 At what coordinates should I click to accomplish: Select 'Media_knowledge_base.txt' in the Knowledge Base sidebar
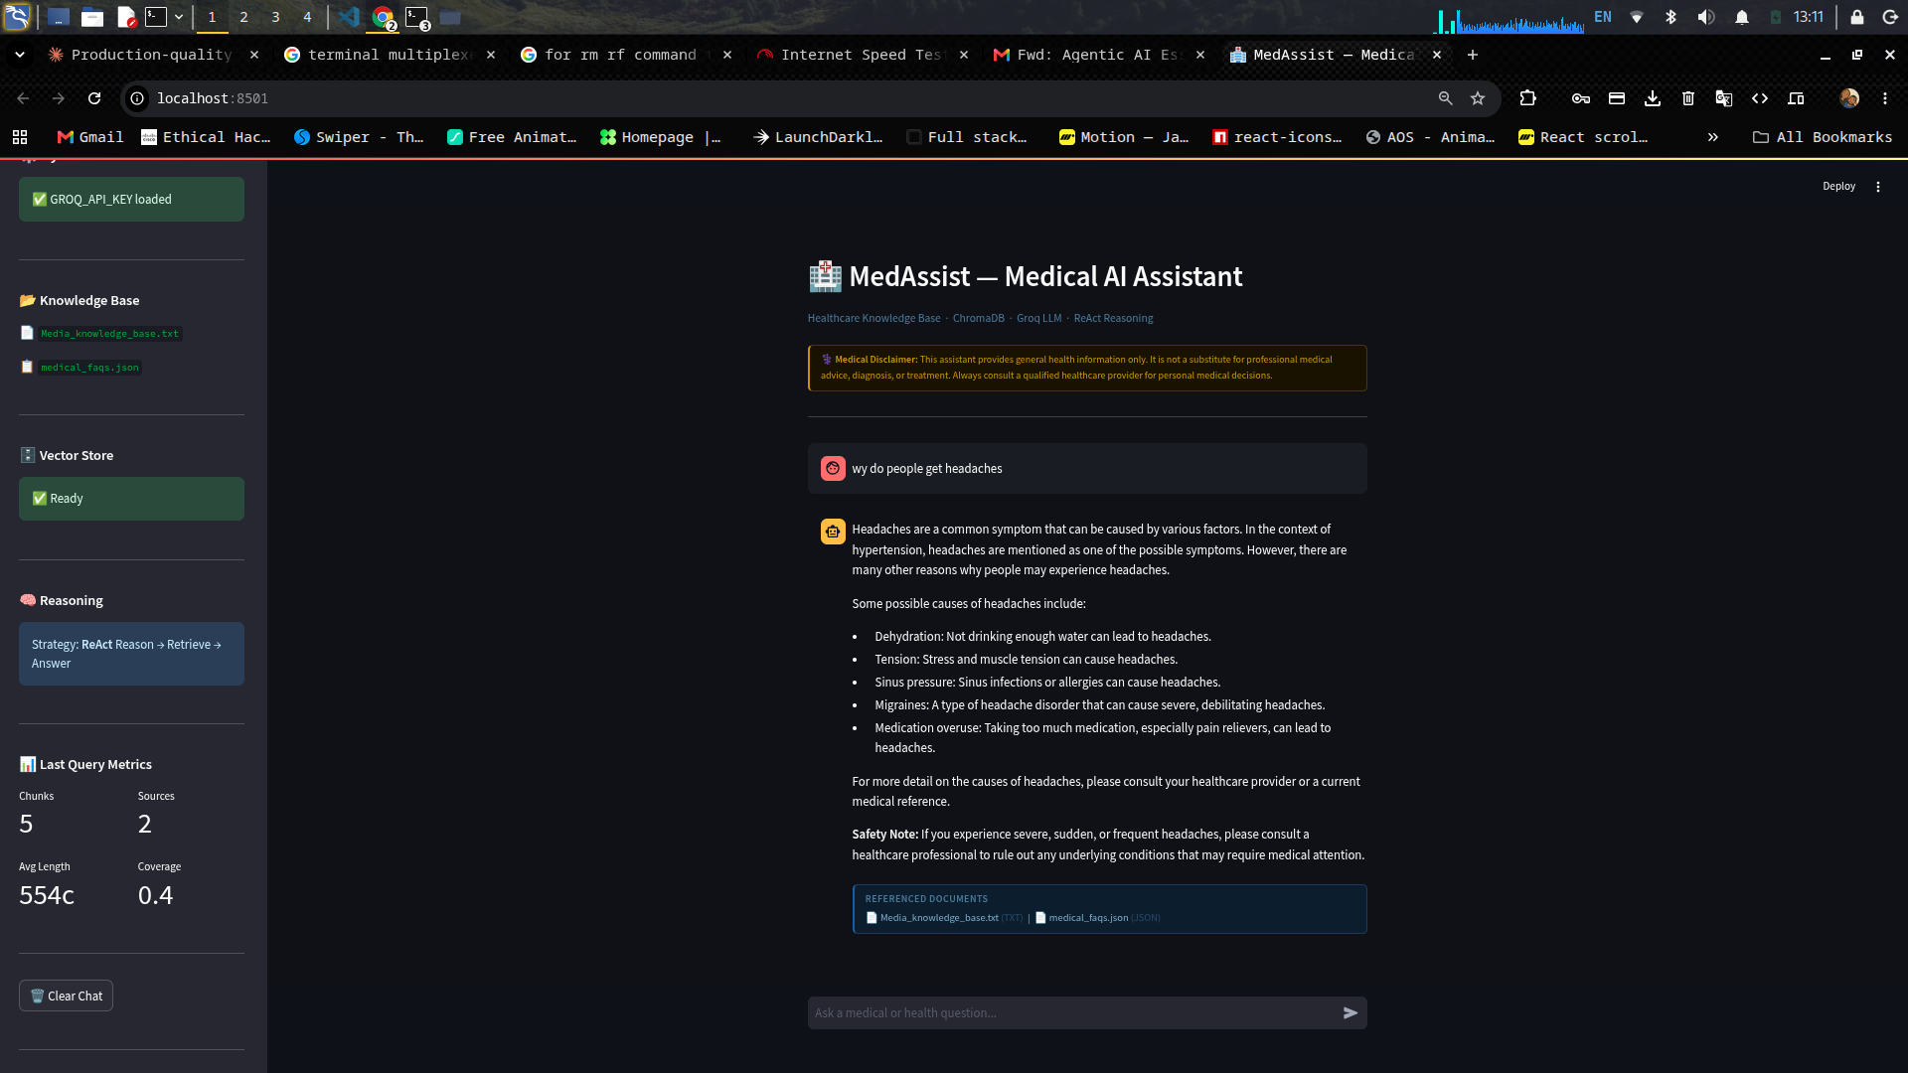coord(109,334)
